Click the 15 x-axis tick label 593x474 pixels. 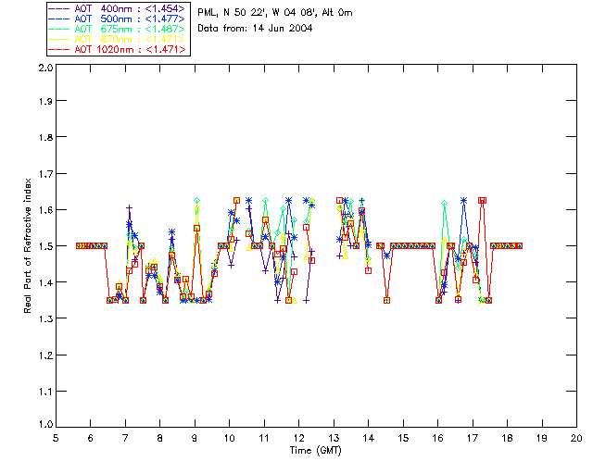tap(403, 438)
